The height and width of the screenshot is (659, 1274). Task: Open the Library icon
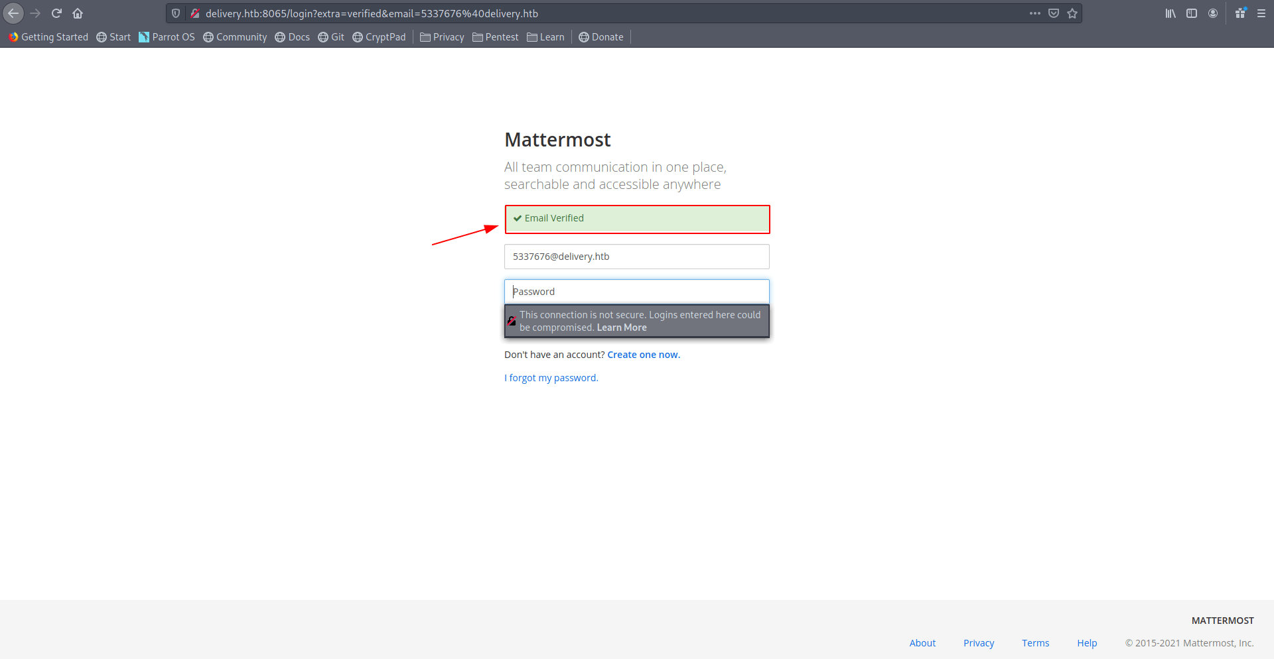click(x=1170, y=13)
